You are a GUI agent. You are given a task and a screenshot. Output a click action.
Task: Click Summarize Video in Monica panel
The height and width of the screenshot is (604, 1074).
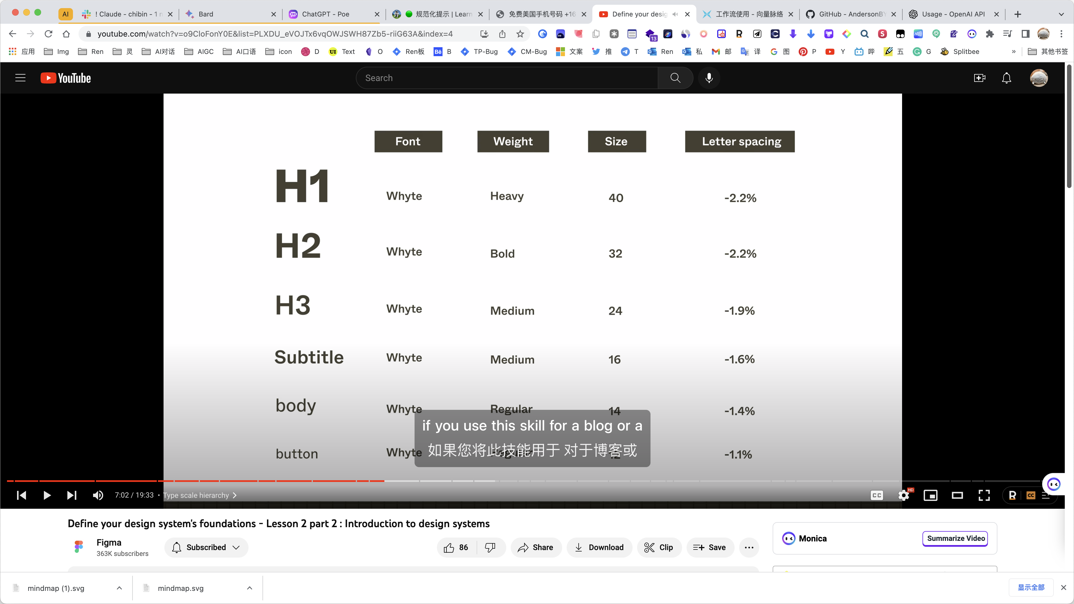(x=955, y=538)
